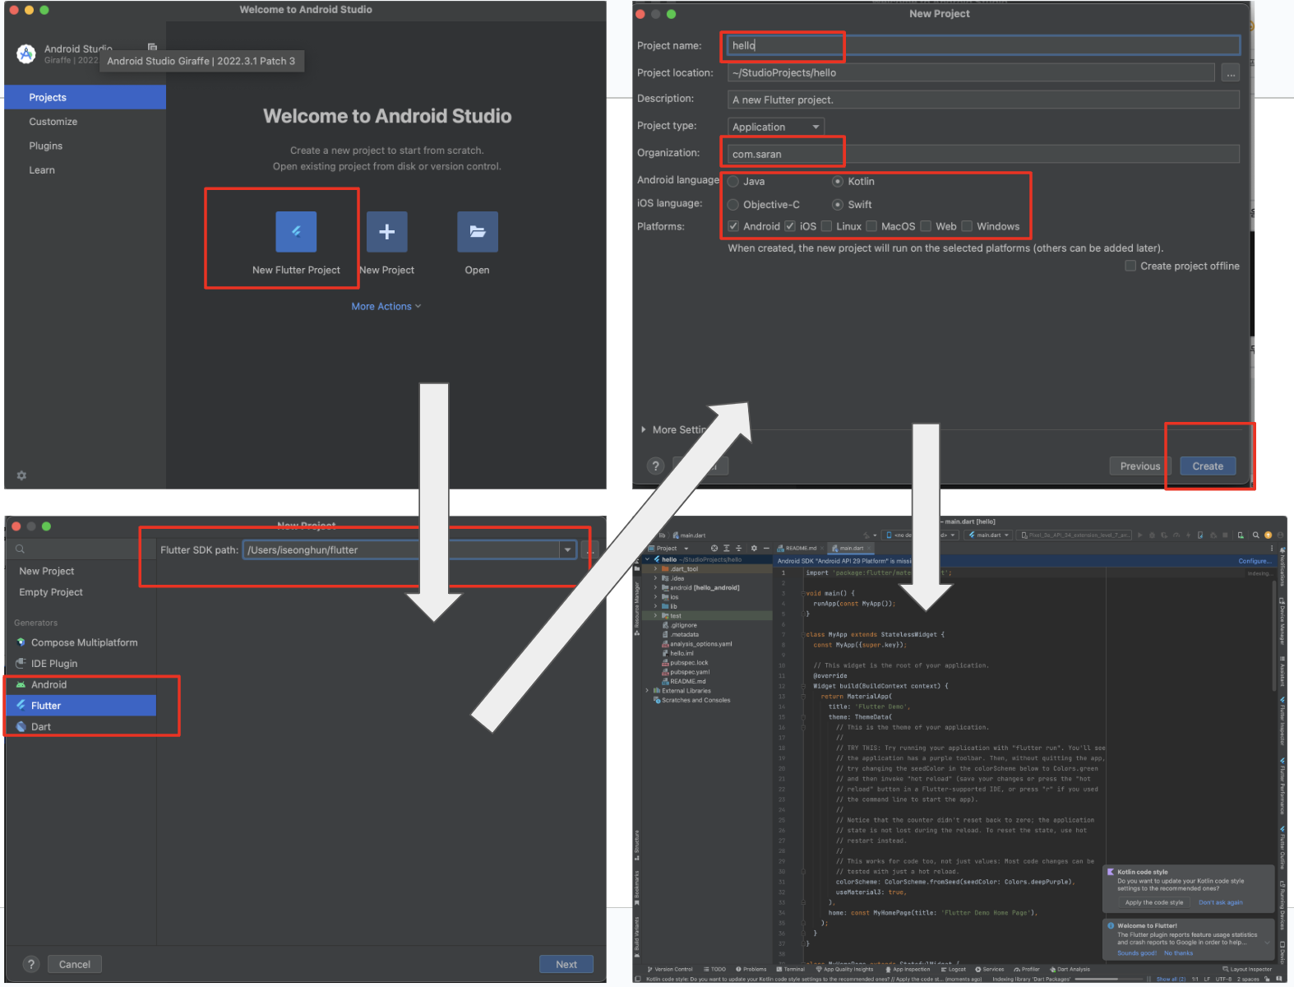
Task: Enable the Windows platform checkbox
Action: click(967, 226)
